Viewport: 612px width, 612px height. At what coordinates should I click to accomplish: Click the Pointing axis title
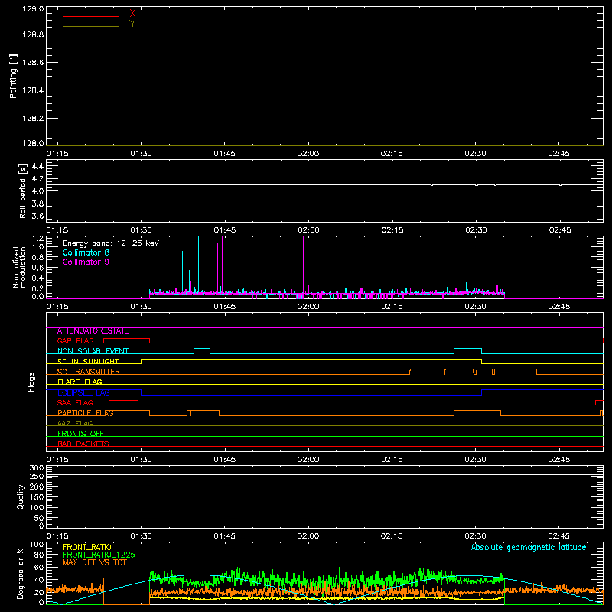coord(14,76)
